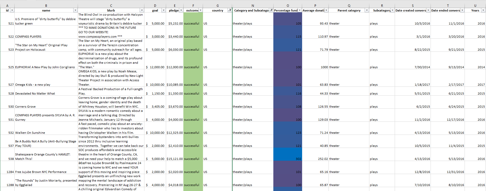Select the percentage funded cell showing 302
Image resolution: width=486 pixels, height=191 pixels.
click(288, 154)
